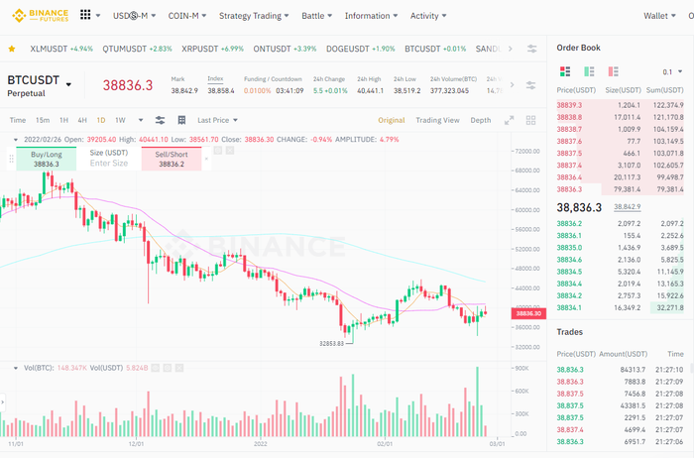Click the yellow favorites star icon

tap(12, 49)
